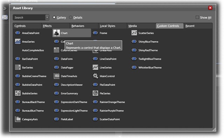Pick the ScatterSeries dots icon
Viewport: 224px width, 138px height.
pyautogui.click(x=134, y=33)
